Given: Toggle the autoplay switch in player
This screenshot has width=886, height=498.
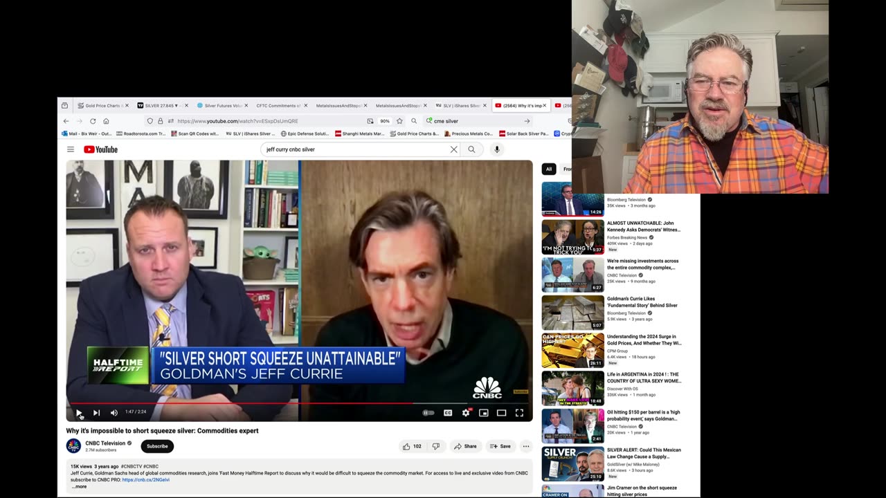Looking at the screenshot, I should point(429,413).
